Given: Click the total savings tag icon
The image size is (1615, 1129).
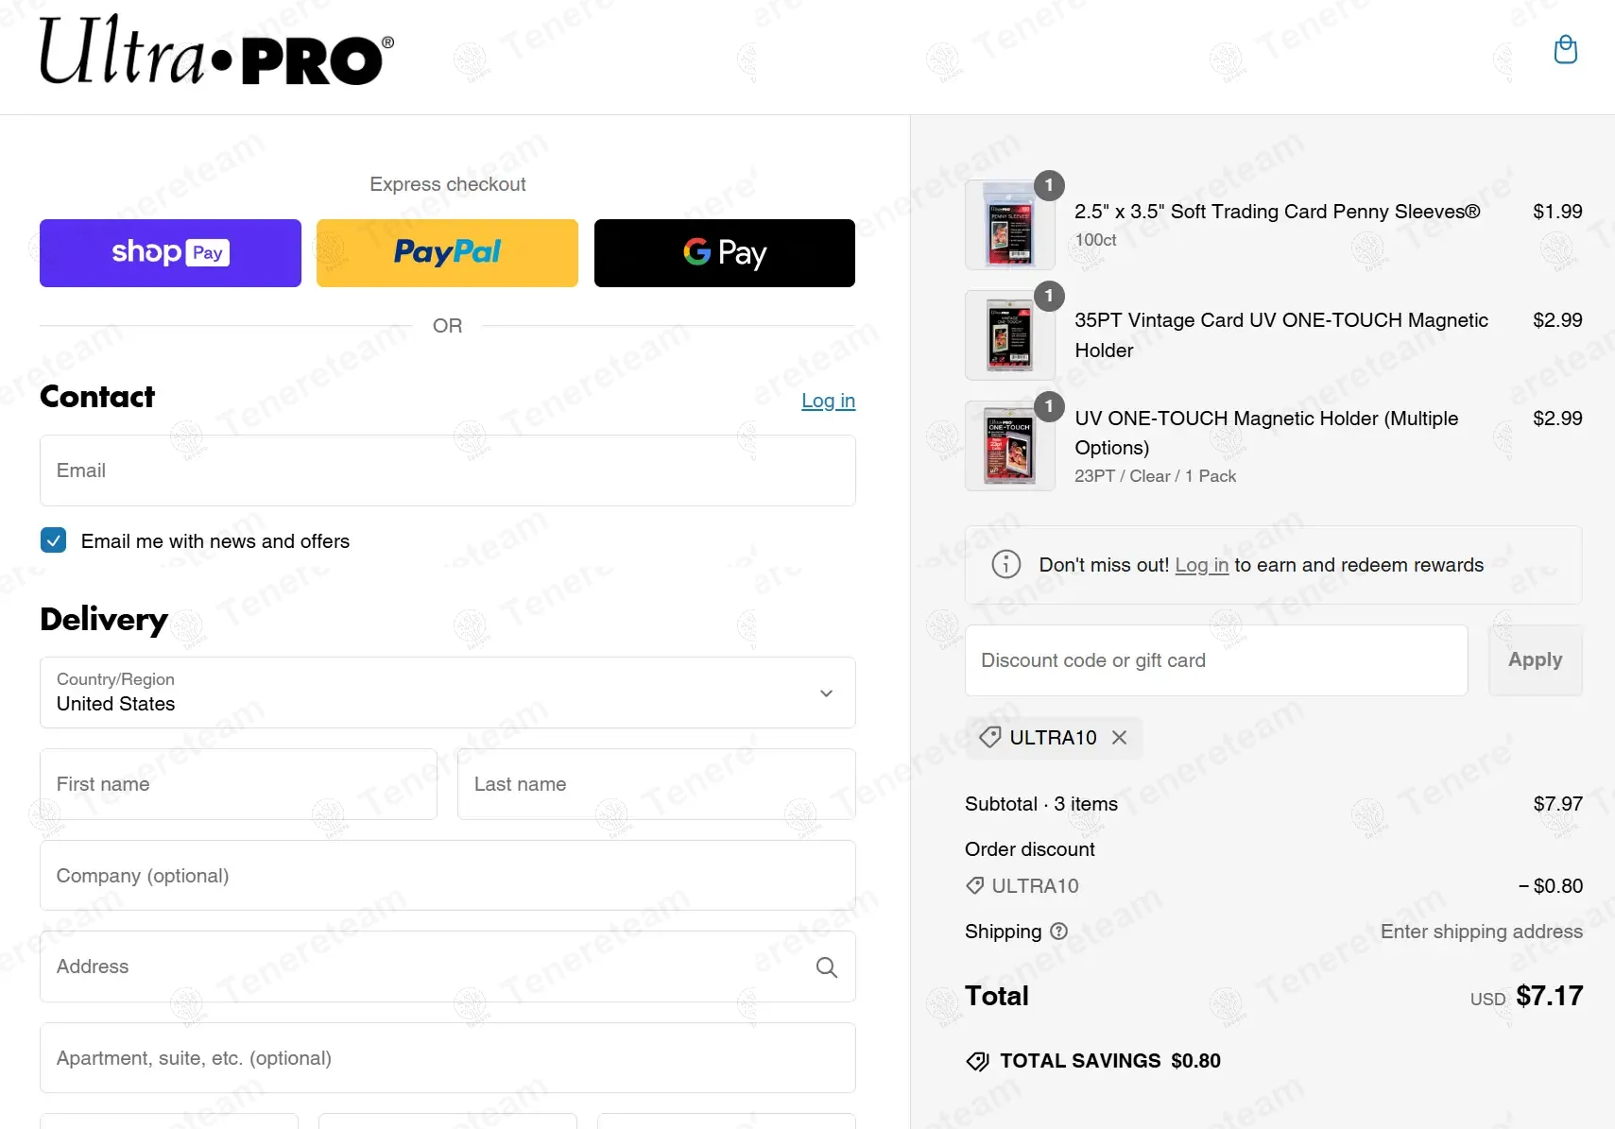Looking at the screenshot, I should [977, 1061].
